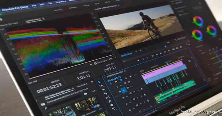Image resolution: width=222 pixels, height=116 pixels.
Task: Select the Slip tool
Action: pos(107,97)
